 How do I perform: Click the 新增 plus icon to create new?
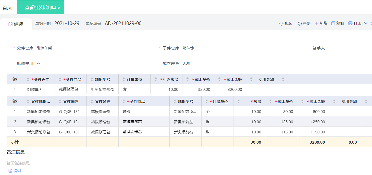[316, 23]
